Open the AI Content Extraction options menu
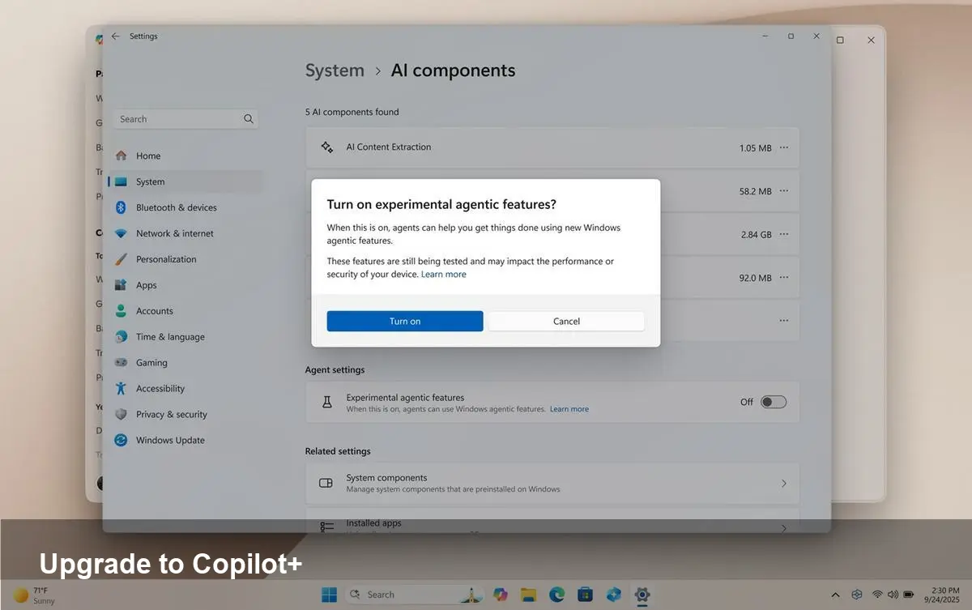Screen dimensions: 972x610 783,147
